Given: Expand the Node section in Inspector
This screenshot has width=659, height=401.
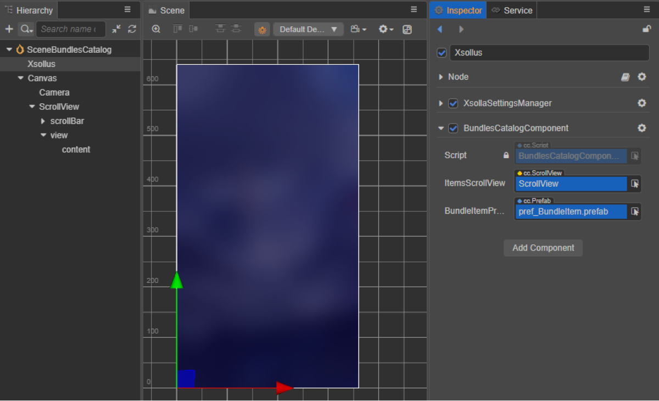Looking at the screenshot, I should click(441, 77).
